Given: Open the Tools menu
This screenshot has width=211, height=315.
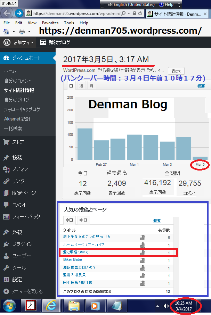Looking at the screenshot, I should (69, 23).
